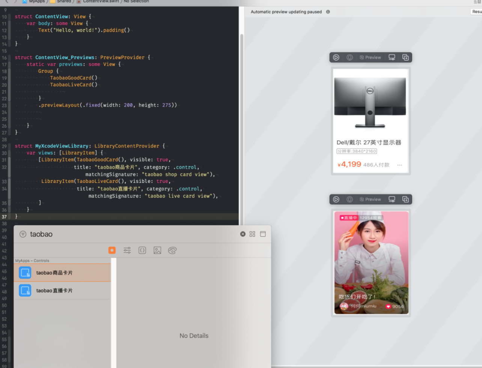Clear the taobao search text
The height and width of the screenshot is (368, 482).
[x=243, y=234]
